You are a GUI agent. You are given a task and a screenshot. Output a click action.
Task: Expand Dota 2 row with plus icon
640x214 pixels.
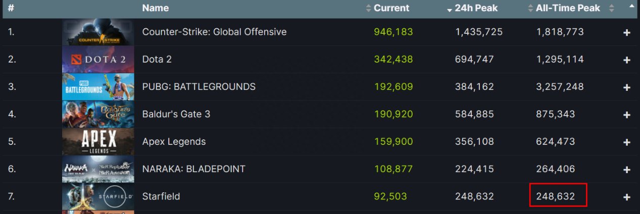point(627,60)
